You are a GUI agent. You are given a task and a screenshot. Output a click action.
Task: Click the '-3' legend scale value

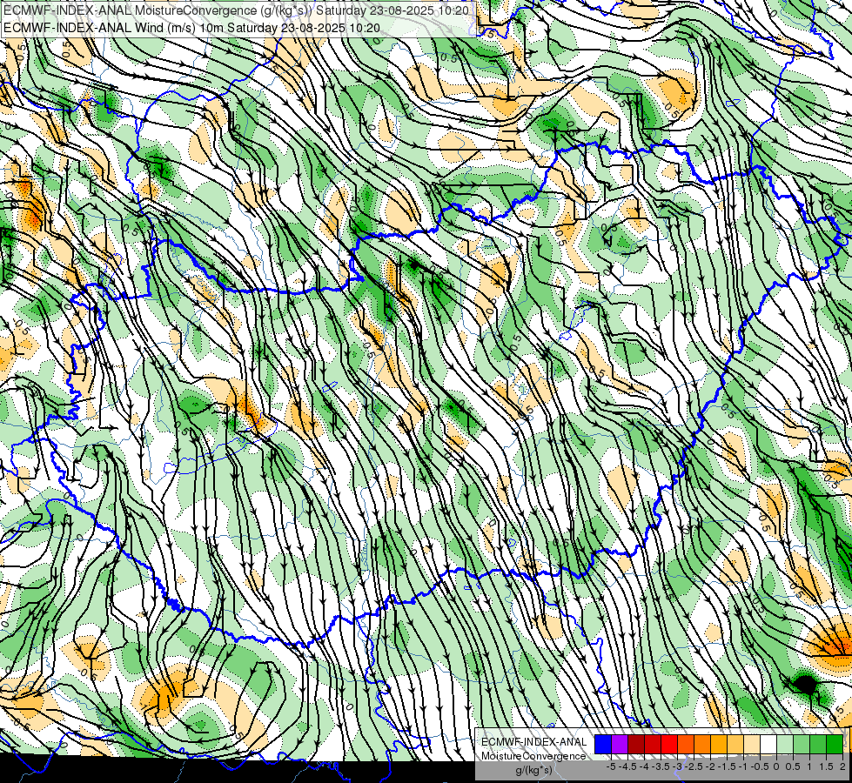coord(677,766)
